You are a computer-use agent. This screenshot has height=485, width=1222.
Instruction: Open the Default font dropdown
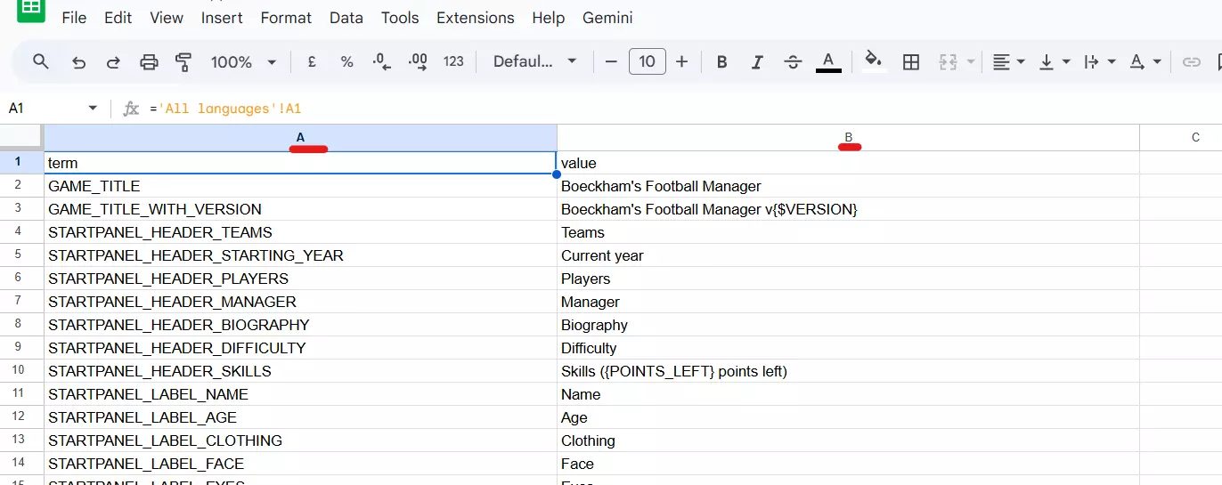click(535, 61)
